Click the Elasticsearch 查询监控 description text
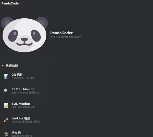 point(25,93)
